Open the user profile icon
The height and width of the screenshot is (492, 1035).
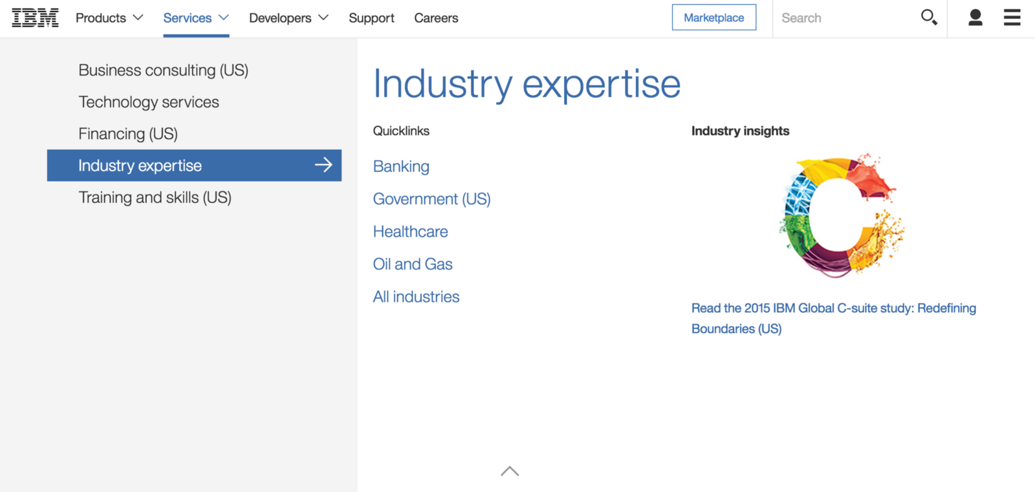975,17
